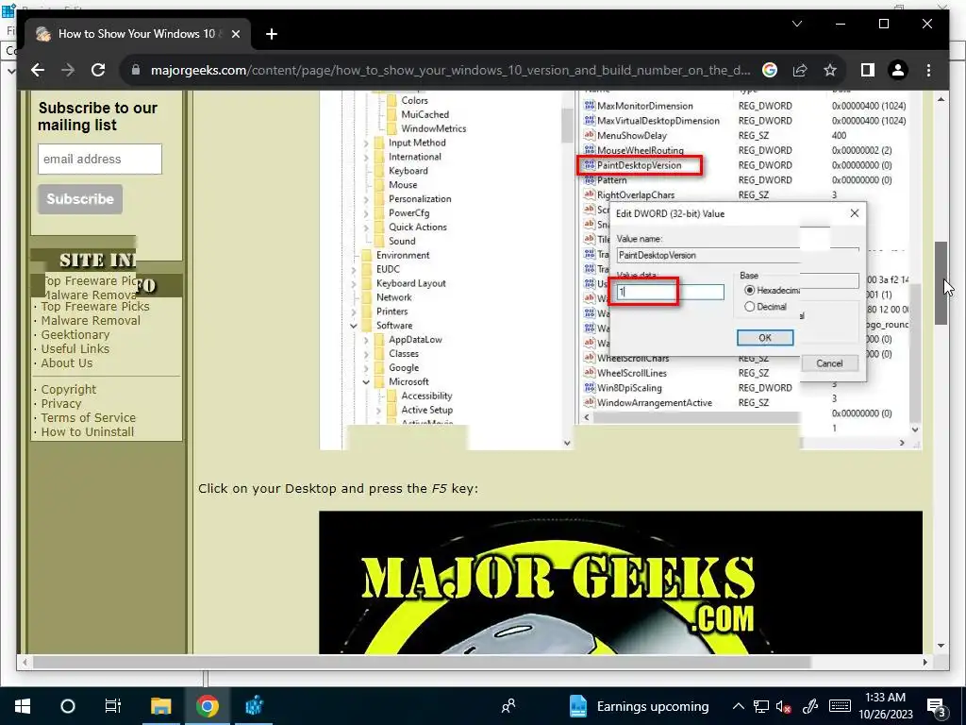Open network status tray icon
Screen dimensions: 966x725
point(761,706)
